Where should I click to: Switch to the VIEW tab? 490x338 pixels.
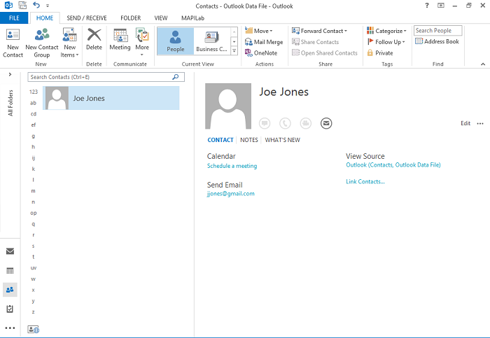[161, 17]
